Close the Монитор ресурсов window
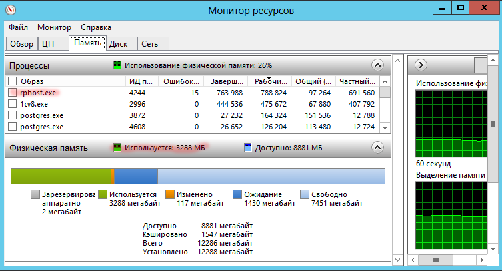This screenshot has width=502, height=271. click(484, 7)
